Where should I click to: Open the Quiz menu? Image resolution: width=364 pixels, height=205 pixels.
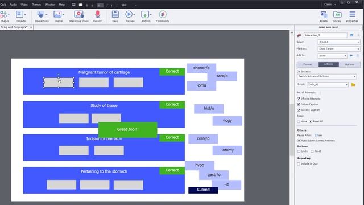3,5
